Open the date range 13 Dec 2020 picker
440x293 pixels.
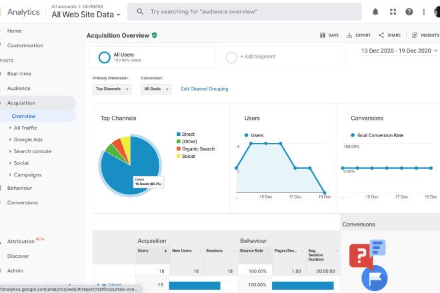coord(399,51)
